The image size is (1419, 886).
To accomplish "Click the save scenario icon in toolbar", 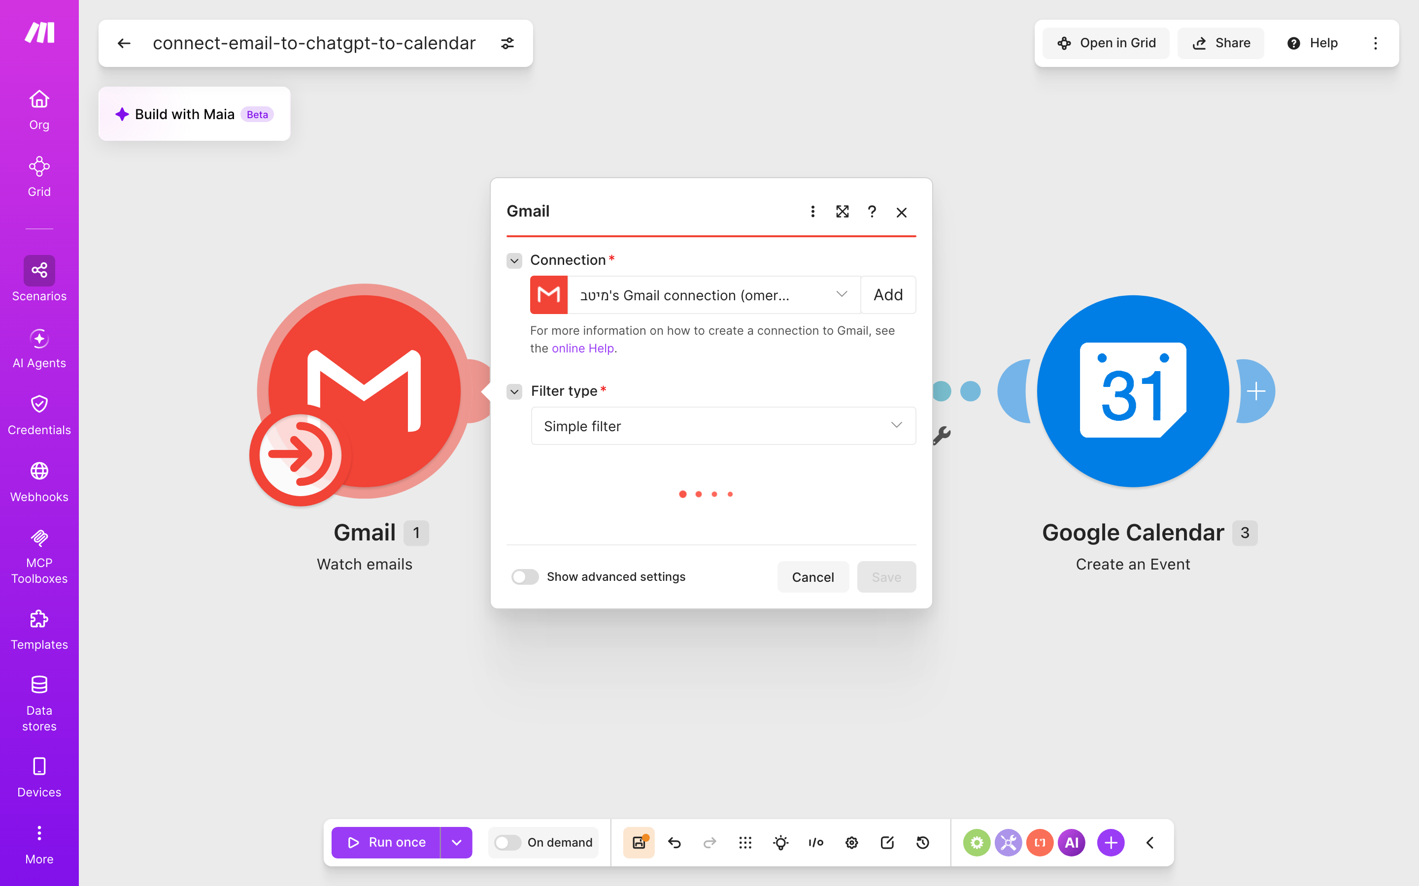I will point(639,843).
